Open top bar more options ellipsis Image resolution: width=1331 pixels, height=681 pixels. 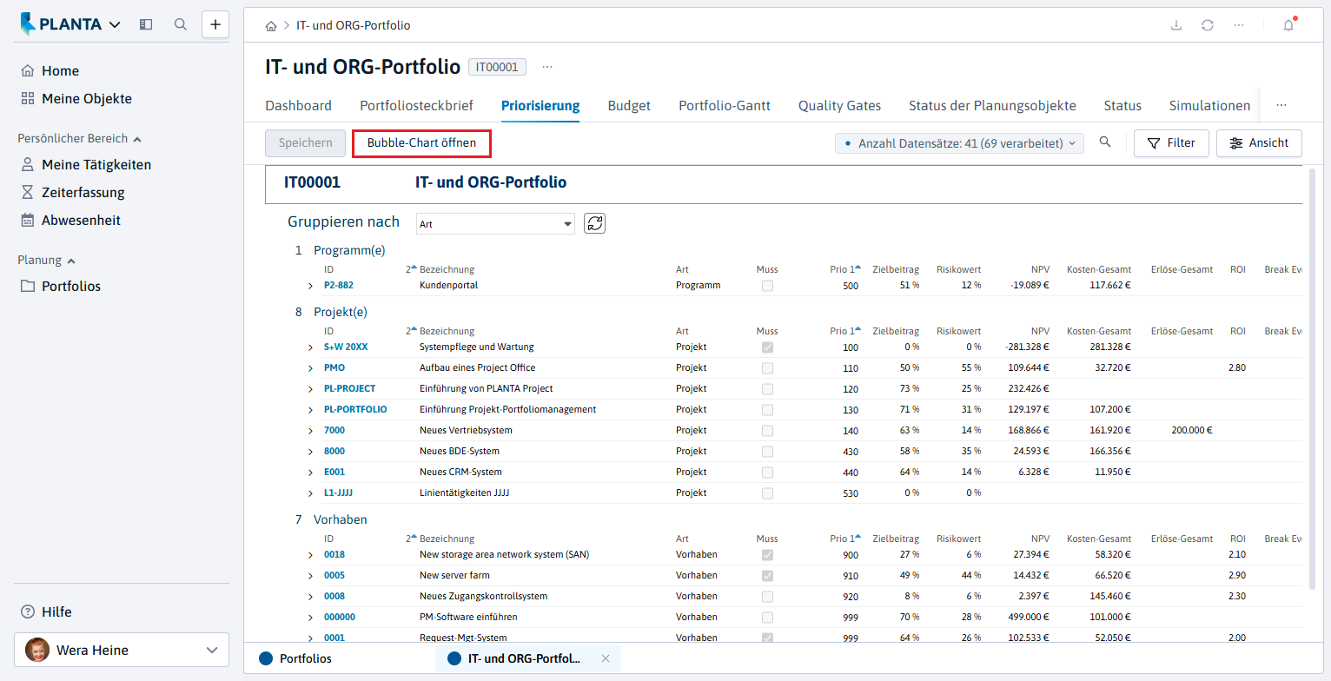(x=1239, y=25)
